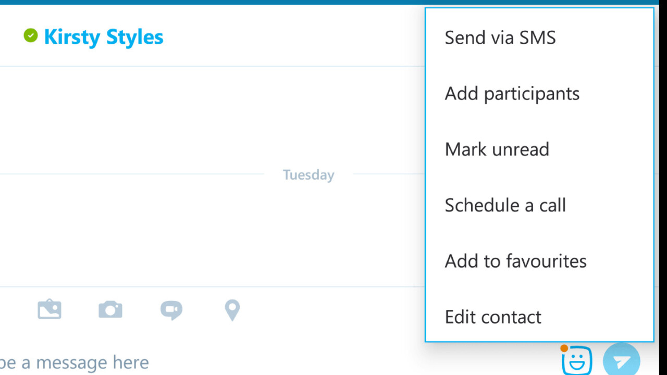Select 'Send via SMS' from the menu
The height and width of the screenshot is (375, 667).
coord(500,37)
